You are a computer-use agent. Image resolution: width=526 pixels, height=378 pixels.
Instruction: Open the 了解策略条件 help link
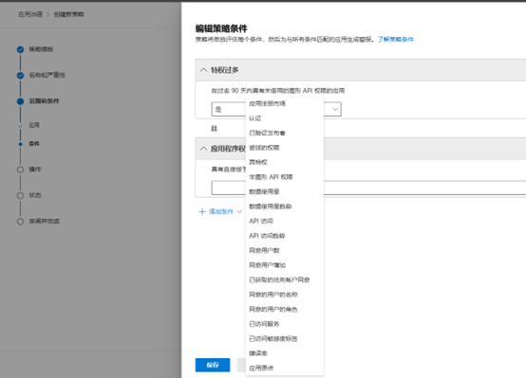tap(395, 39)
